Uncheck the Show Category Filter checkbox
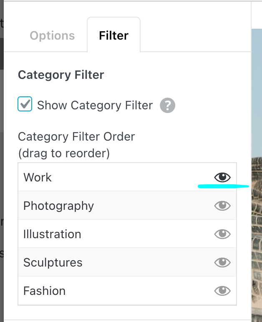 [x=25, y=104]
